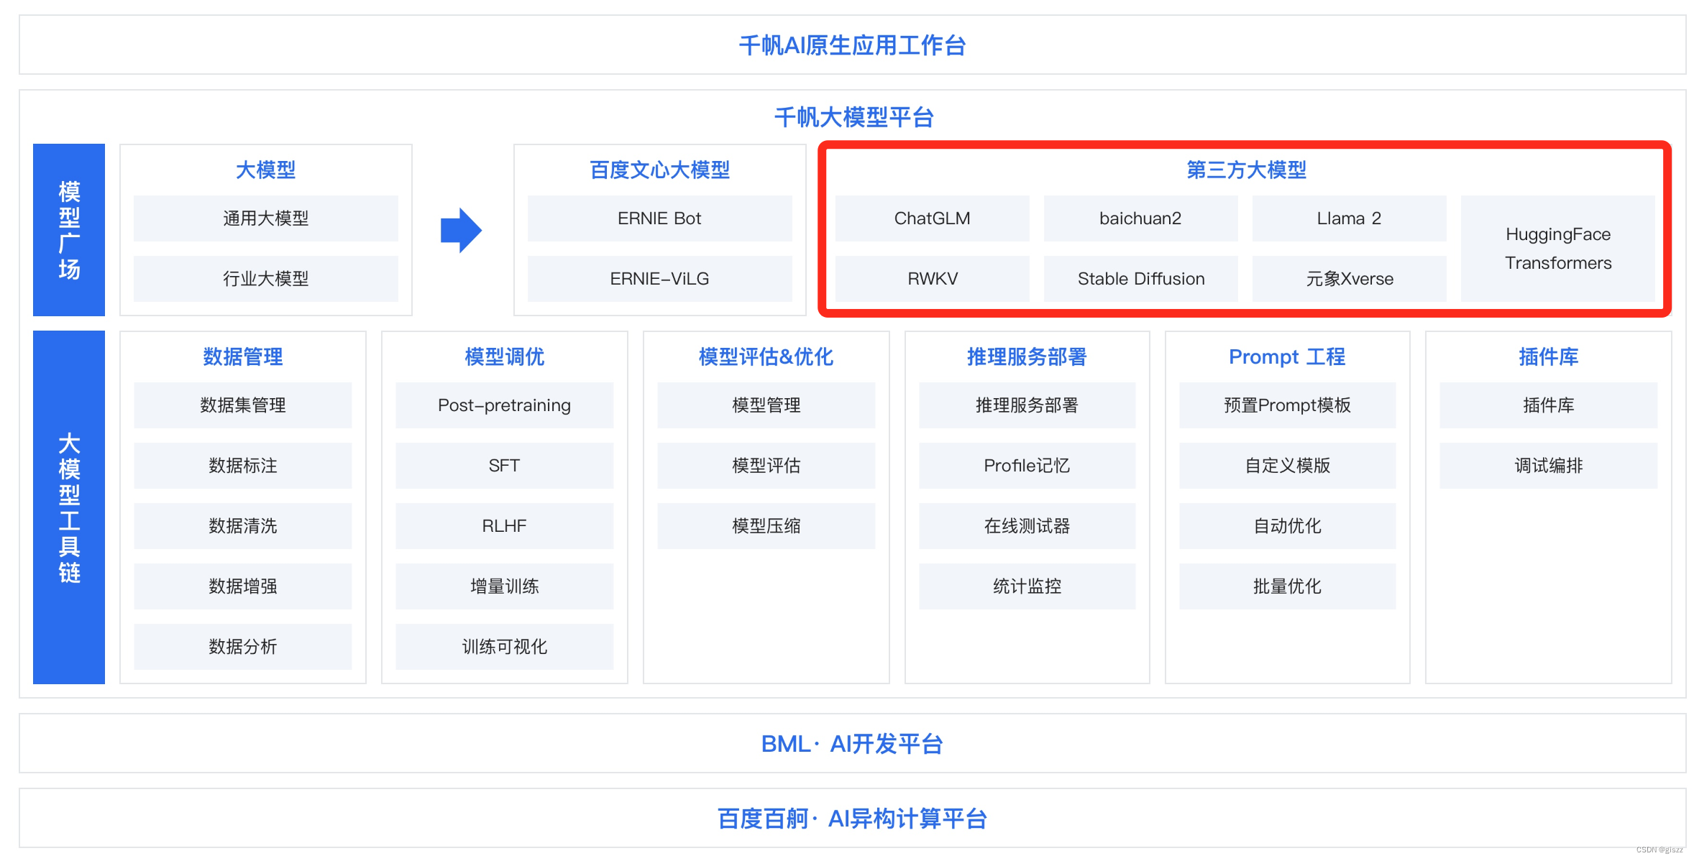Click the 插件库 column heading

pos(1548,356)
